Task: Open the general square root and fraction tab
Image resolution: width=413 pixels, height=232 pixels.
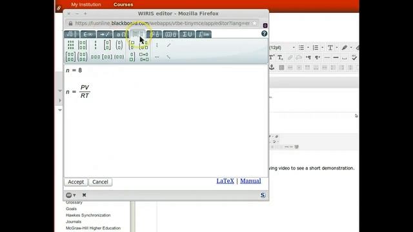Action: tap(72, 34)
